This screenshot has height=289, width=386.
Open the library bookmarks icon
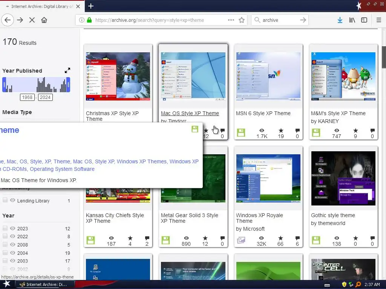coord(352,20)
